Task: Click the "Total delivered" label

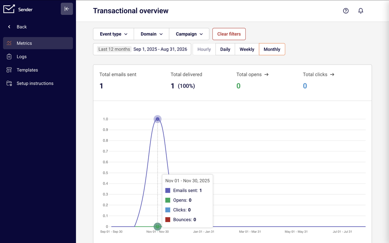Action: coord(186,74)
